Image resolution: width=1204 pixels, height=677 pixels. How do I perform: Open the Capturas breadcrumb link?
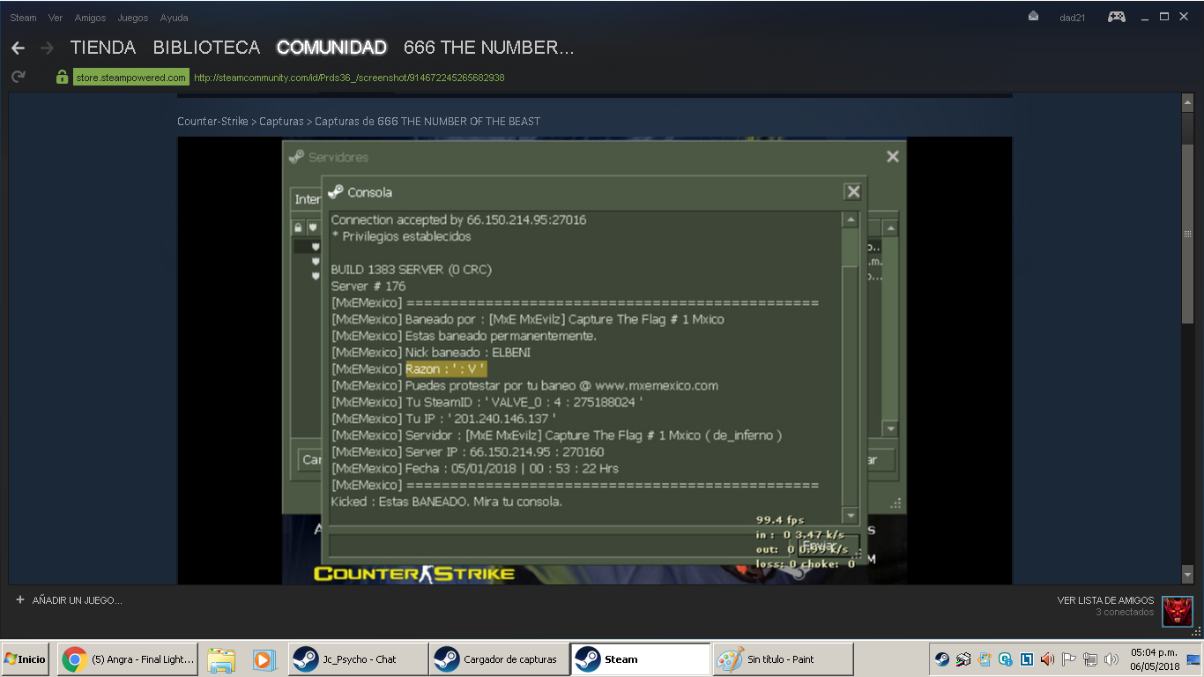click(x=281, y=121)
